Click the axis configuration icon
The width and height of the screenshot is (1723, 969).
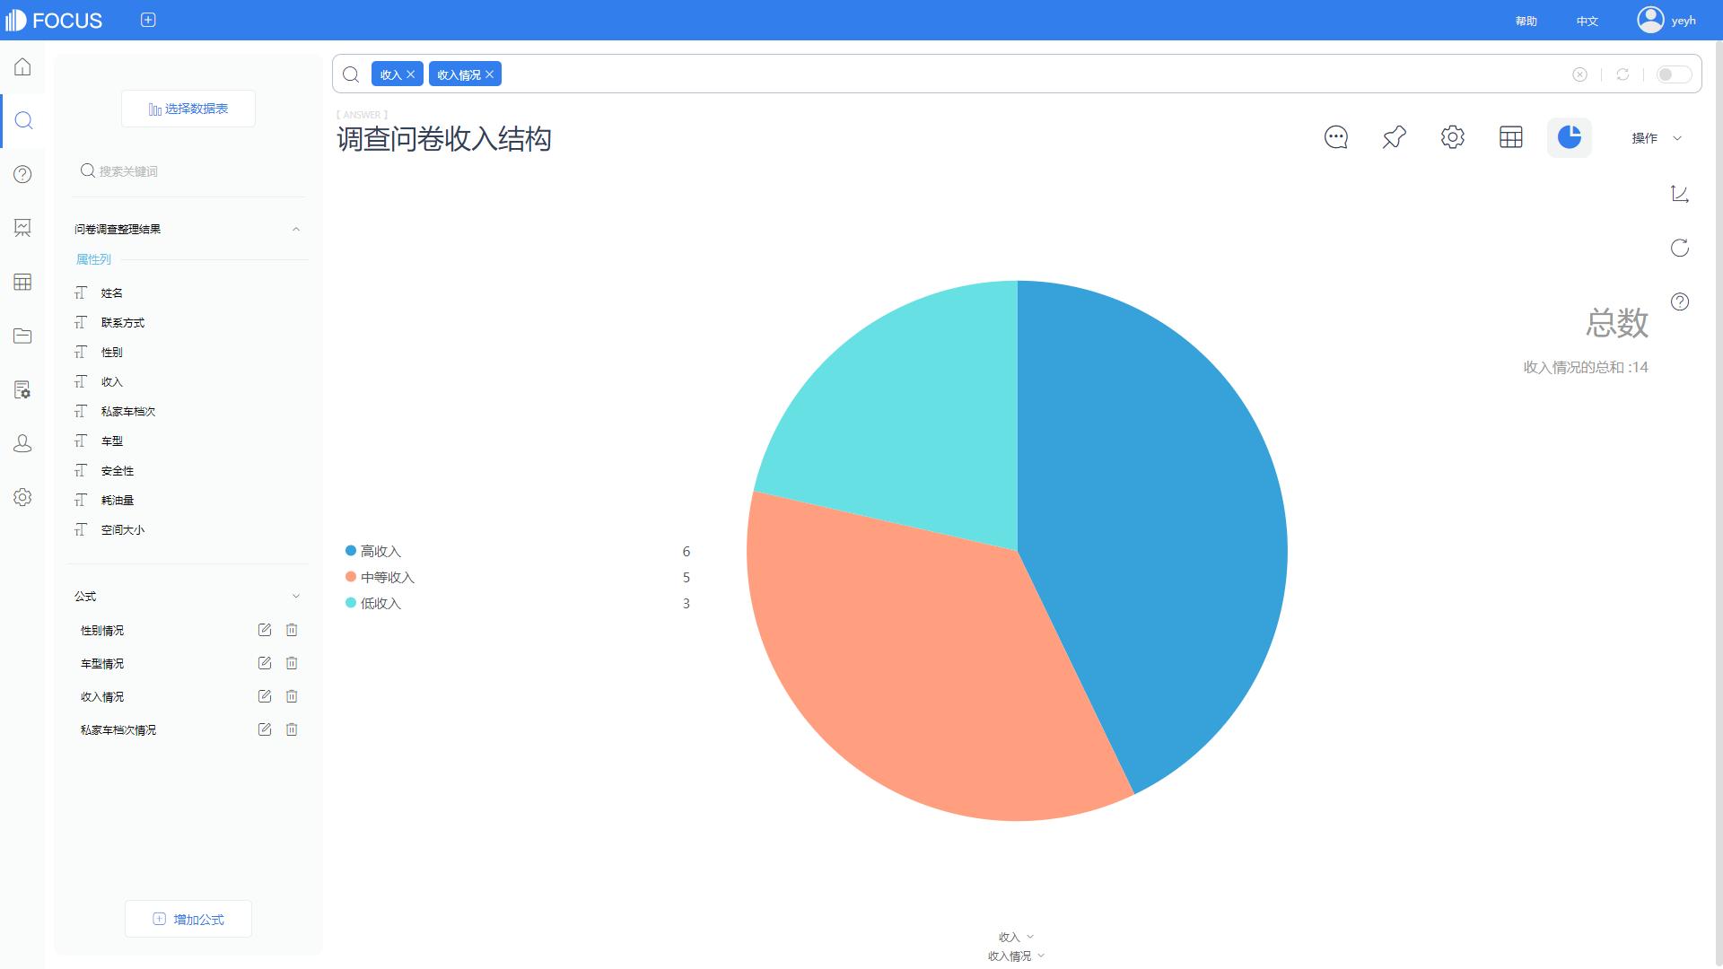1679,194
